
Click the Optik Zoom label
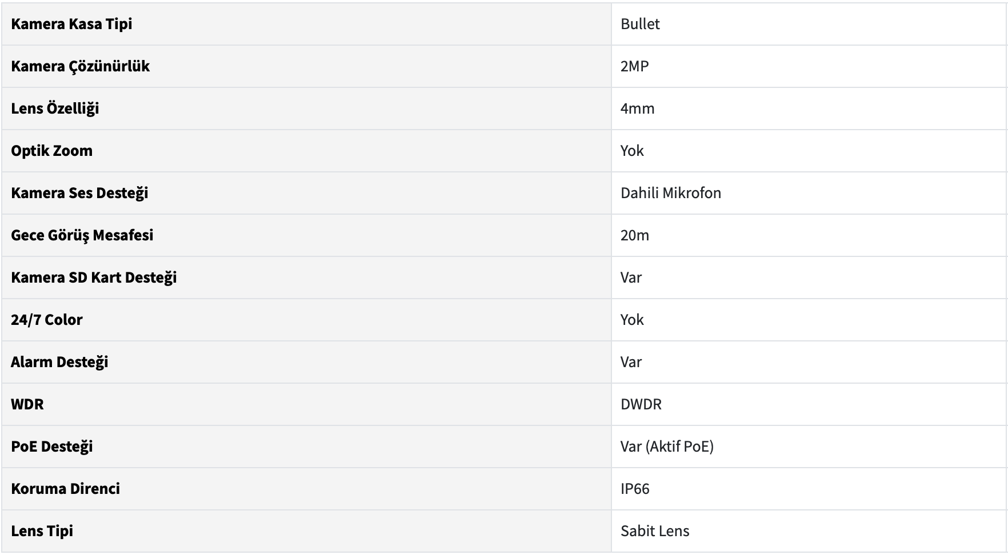[51, 151]
